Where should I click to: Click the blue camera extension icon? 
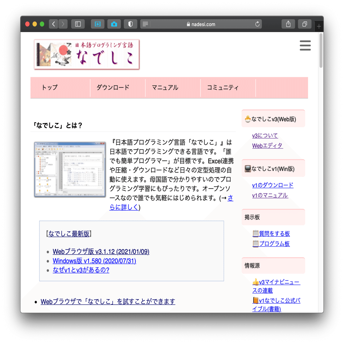coord(114,24)
